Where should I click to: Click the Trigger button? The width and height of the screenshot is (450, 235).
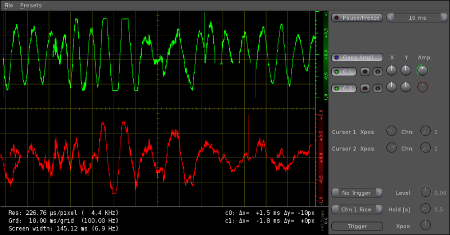coord(357,227)
